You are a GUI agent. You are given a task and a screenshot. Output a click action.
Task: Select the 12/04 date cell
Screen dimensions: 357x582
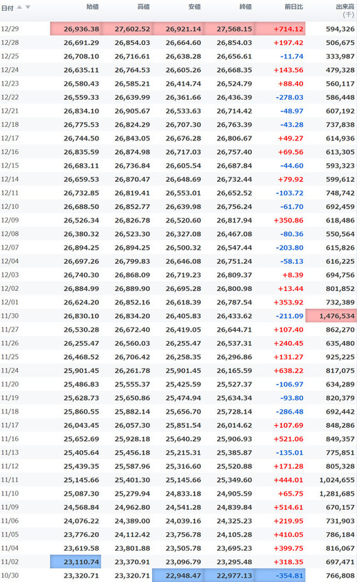tap(10, 261)
